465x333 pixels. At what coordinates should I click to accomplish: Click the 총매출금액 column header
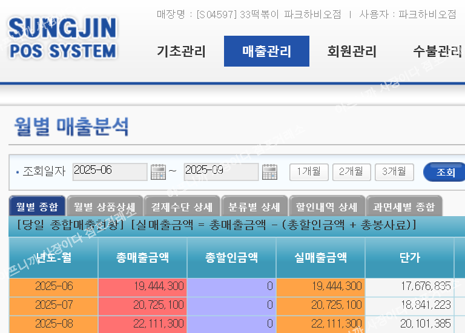point(142,257)
